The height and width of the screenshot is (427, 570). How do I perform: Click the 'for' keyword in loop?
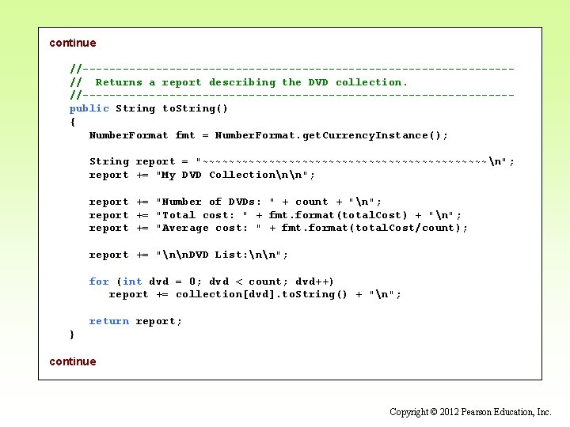(x=99, y=282)
